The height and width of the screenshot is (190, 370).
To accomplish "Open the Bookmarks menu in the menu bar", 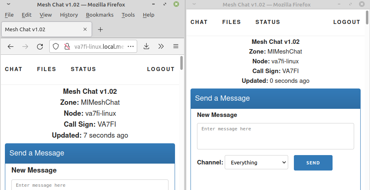I will click(99, 15).
